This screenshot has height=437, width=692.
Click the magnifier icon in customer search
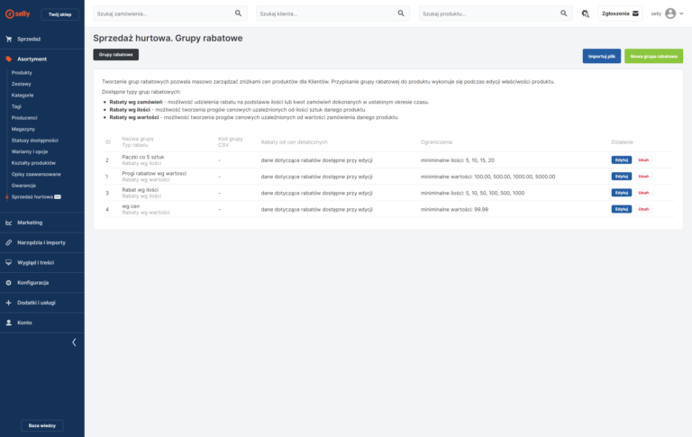pos(402,14)
